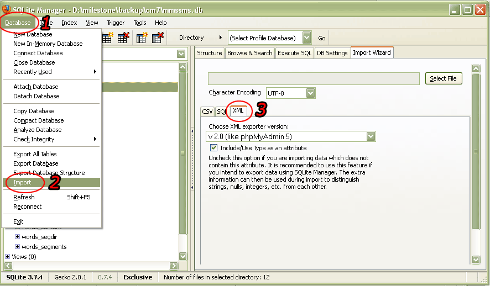Switch to the Structure tab

210,53
